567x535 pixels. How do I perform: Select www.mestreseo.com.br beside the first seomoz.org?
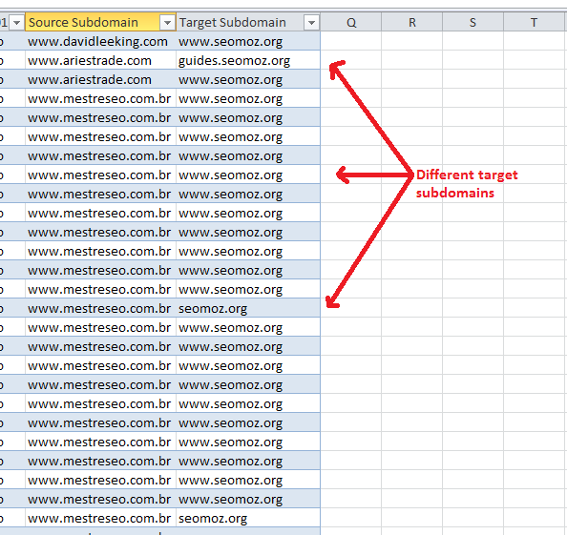tap(100, 308)
